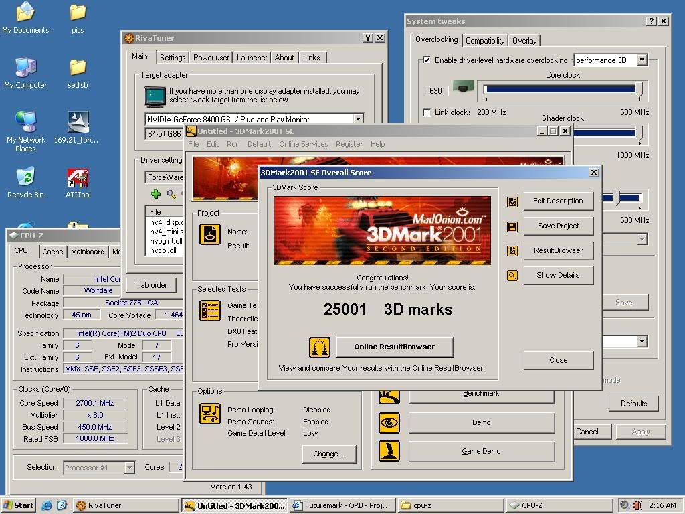Click the Demo eye icon in 3DMark
Screen dimensions: 685x514
point(389,423)
